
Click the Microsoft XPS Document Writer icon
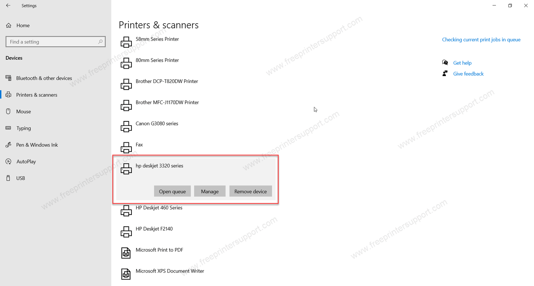pyautogui.click(x=126, y=274)
